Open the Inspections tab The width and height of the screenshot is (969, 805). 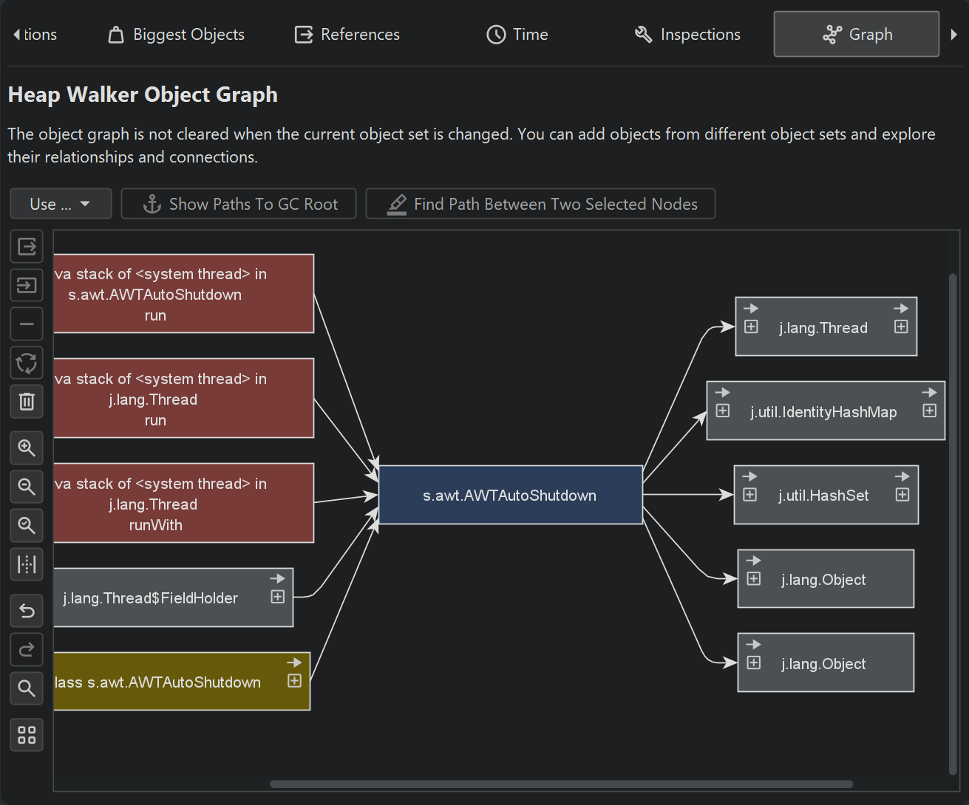[x=687, y=35]
